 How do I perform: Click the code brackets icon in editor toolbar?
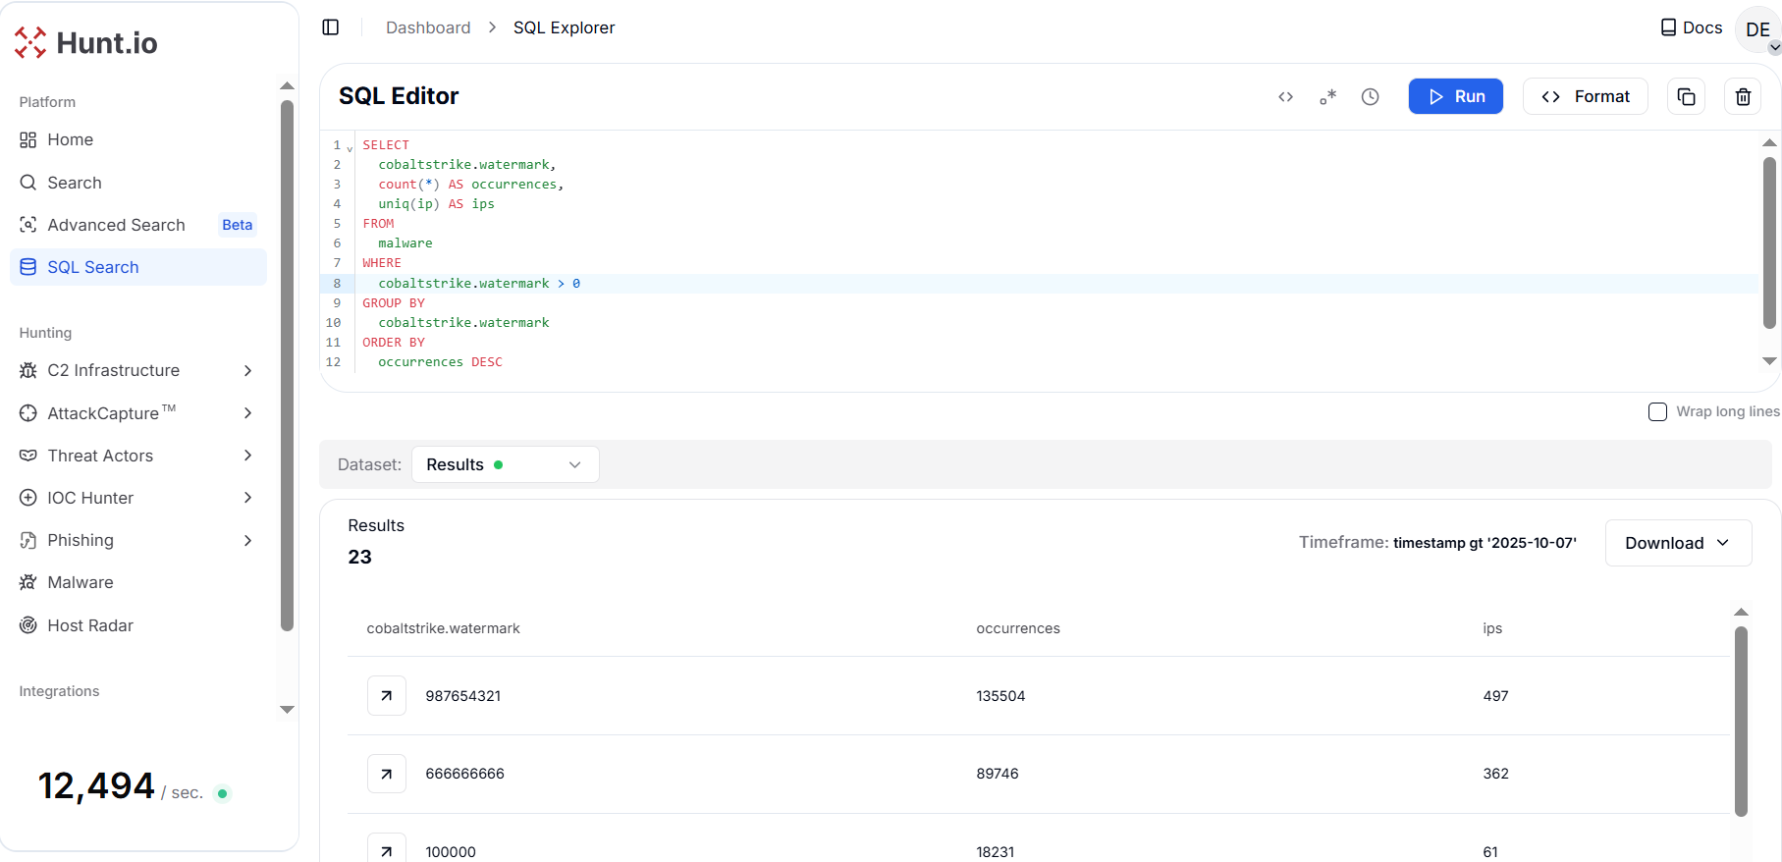tap(1285, 96)
